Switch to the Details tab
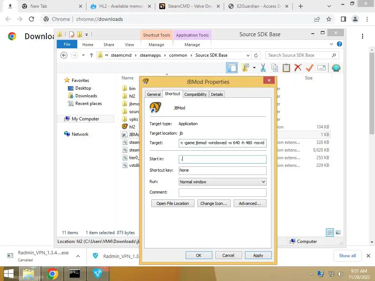The image size is (375, 281). (217, 94)
